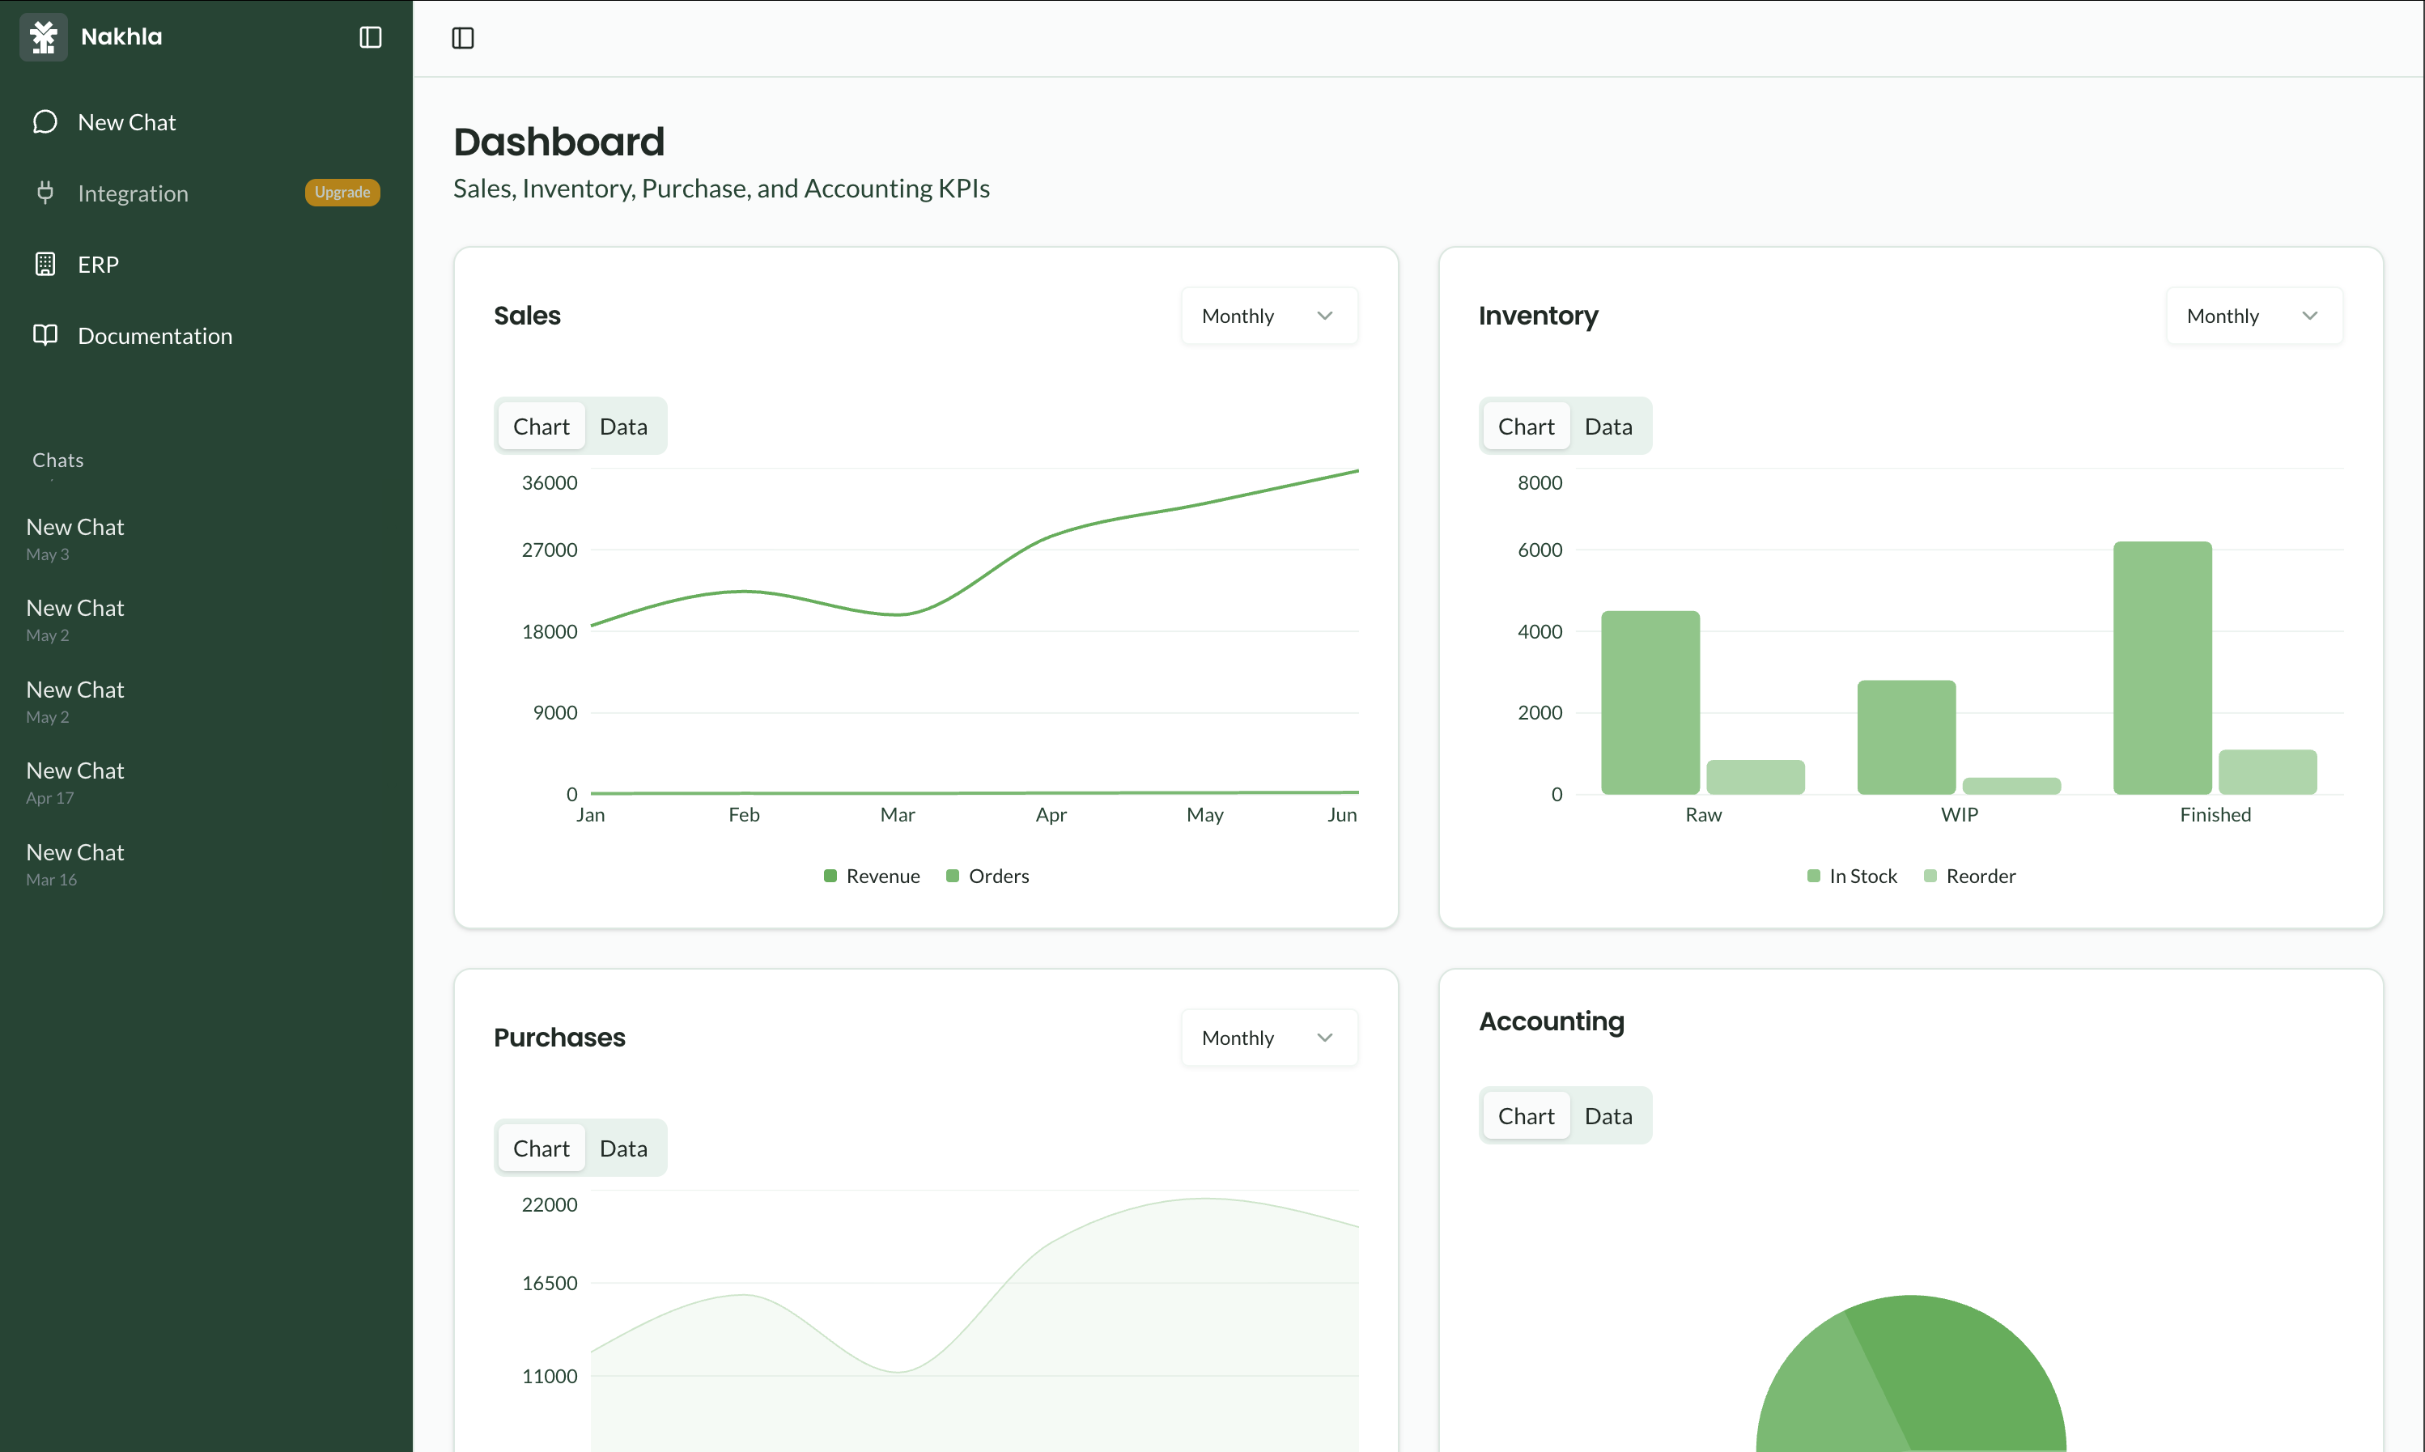This screenshot has width=2425, height=1452.
Task: Open the ERP page
Action: click(x=206, y=264)
